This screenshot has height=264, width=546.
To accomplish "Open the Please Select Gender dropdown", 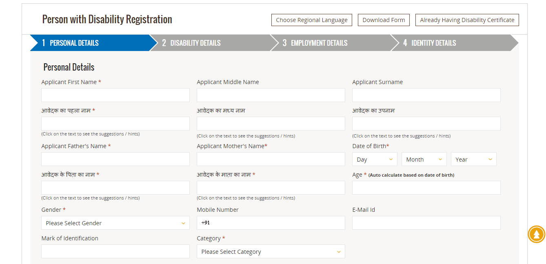I will [115, 223].
